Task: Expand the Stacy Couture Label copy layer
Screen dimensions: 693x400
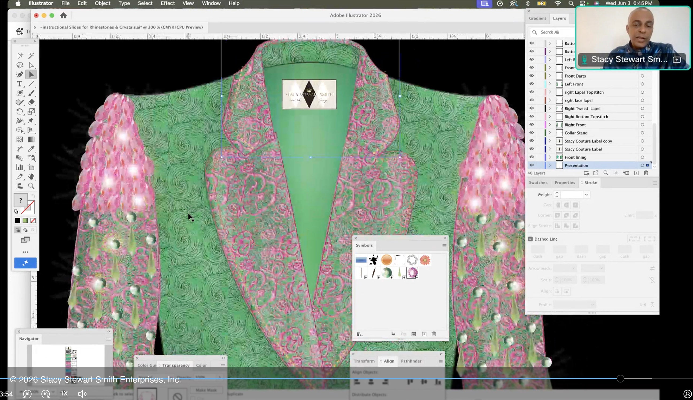Action: pos(550,141)
